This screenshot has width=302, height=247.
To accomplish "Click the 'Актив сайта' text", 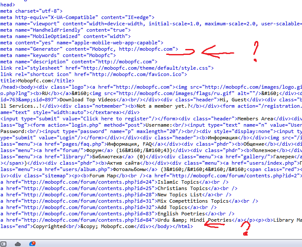I will 123,163.
